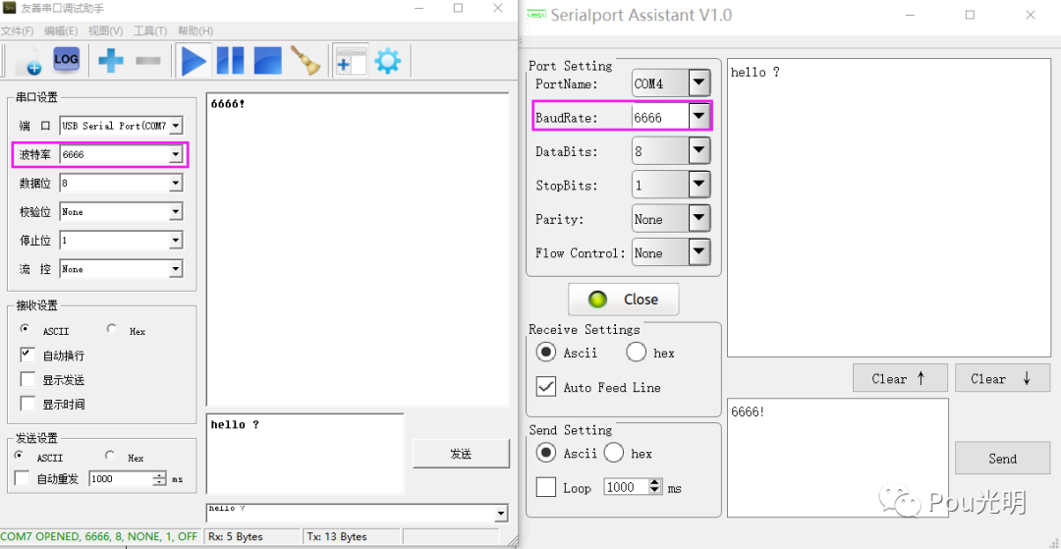Viewport: 1061px width, 549px height.
Task: Enable the 显示发送 checkbox
Action: click(x=28, y=379)
